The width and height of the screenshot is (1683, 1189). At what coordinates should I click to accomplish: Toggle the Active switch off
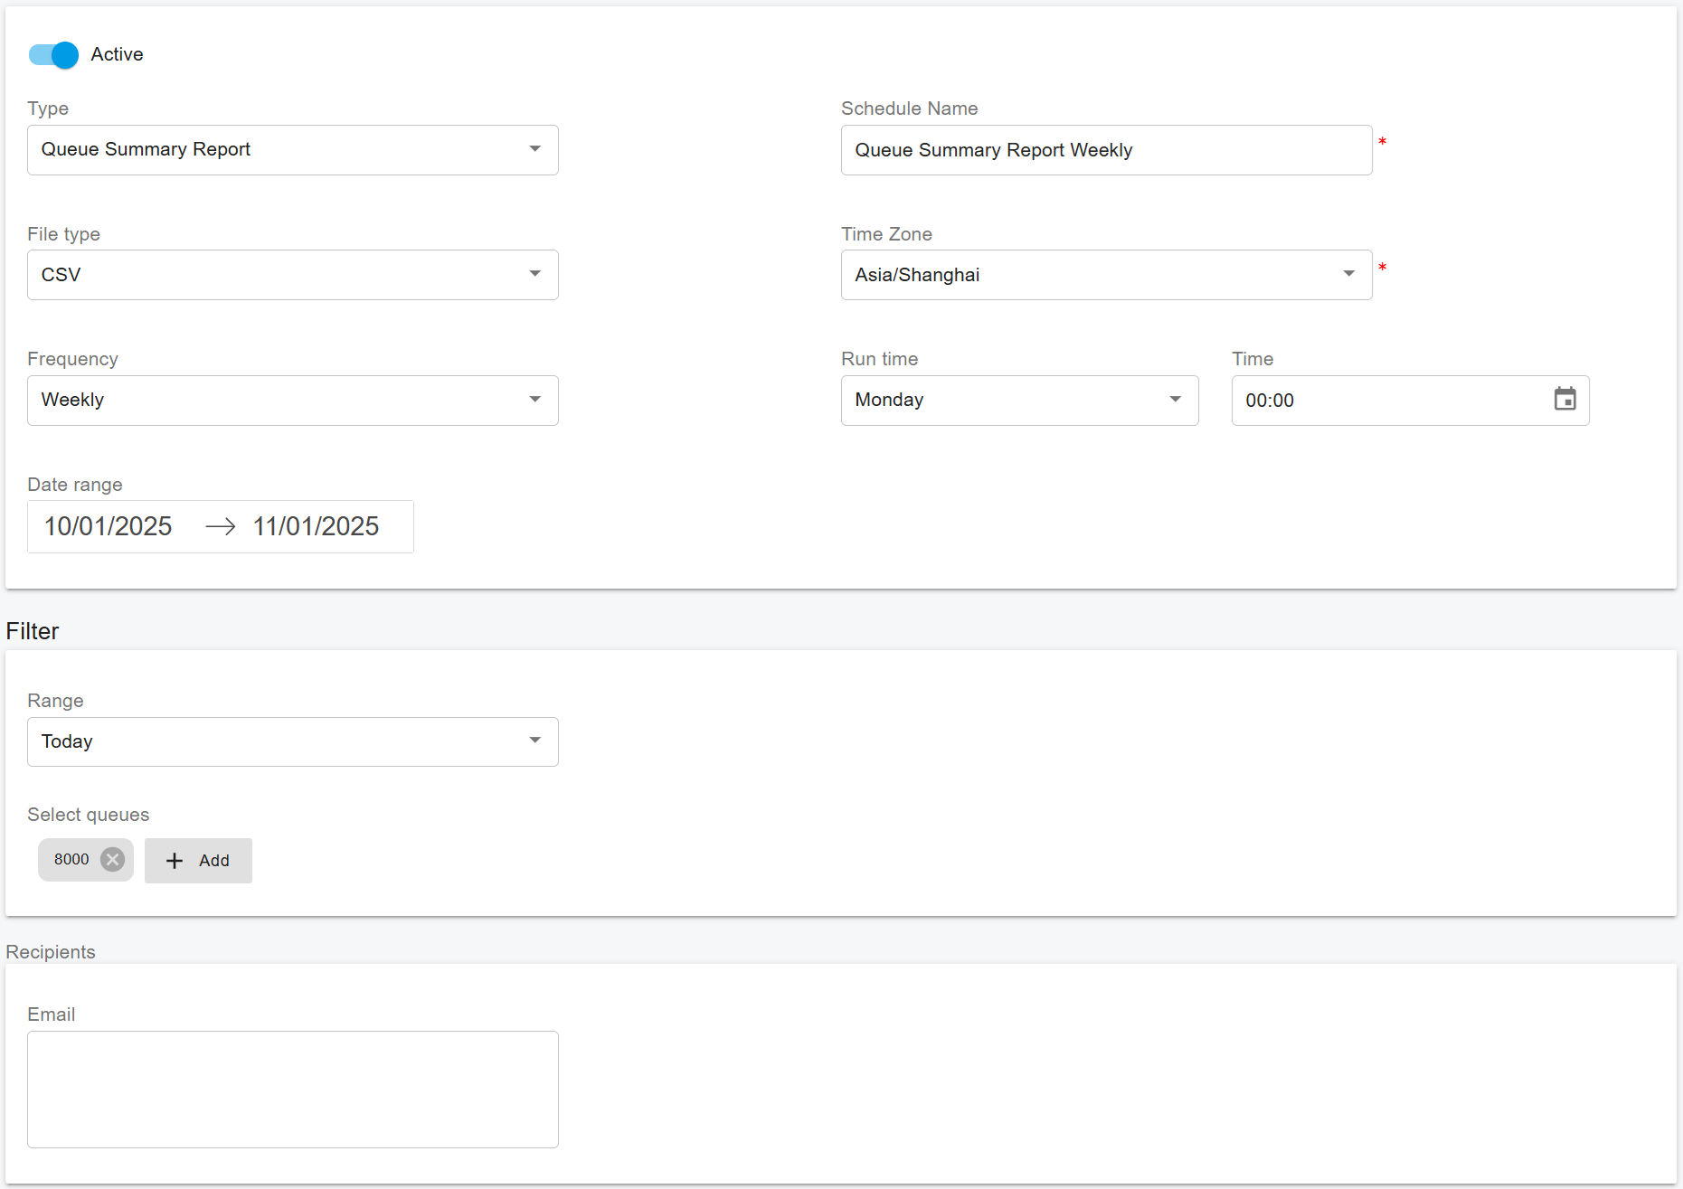pyautogui.click(x=53, y=55)
